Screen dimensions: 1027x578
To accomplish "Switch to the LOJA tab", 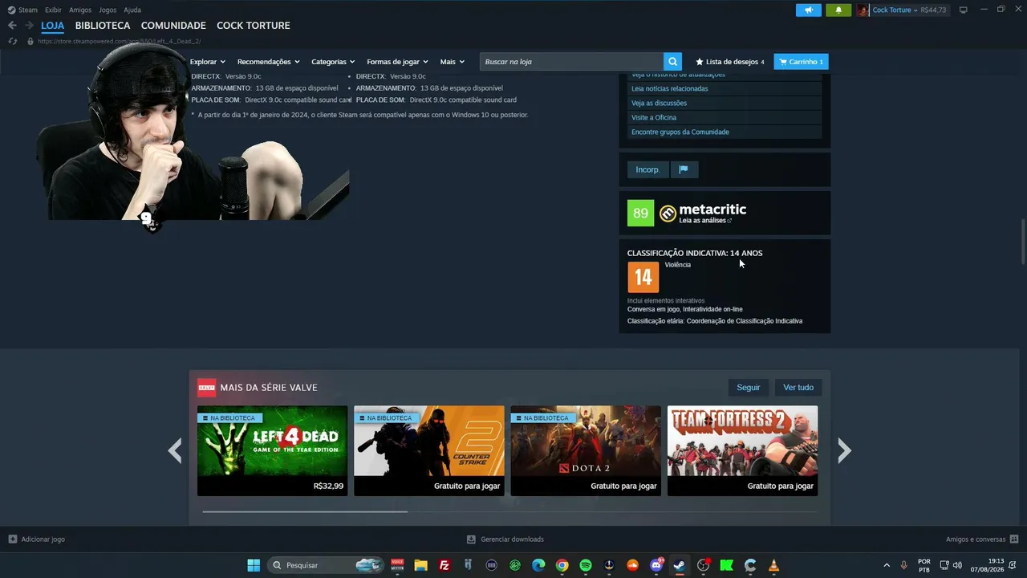I will [x=53, y=26].
